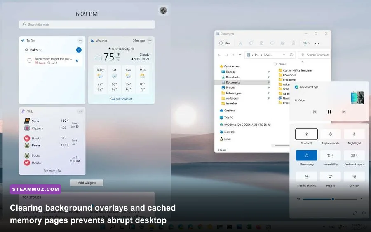Screen dimensions: 371x232
Task: Collapse the file list header chevron
Action: click(303, 62)
